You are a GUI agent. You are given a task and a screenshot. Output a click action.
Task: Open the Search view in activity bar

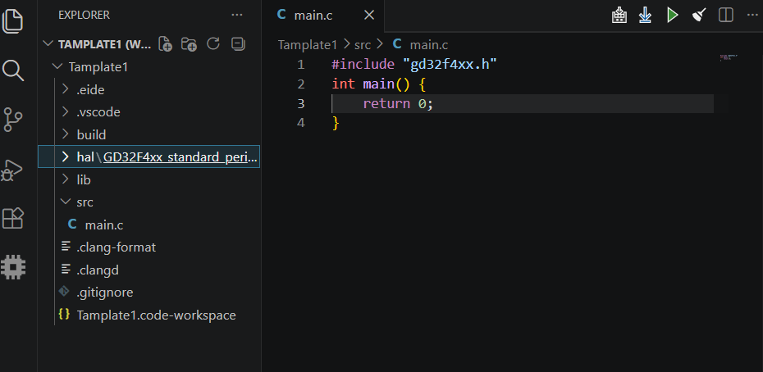tap(13, 70)
